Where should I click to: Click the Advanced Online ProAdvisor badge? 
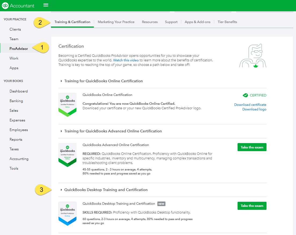(67, 155)
